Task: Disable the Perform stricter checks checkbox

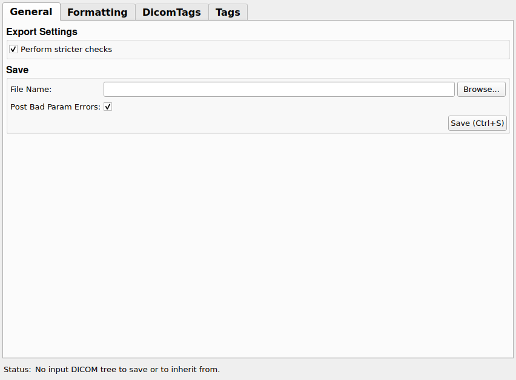Action: 13,50
